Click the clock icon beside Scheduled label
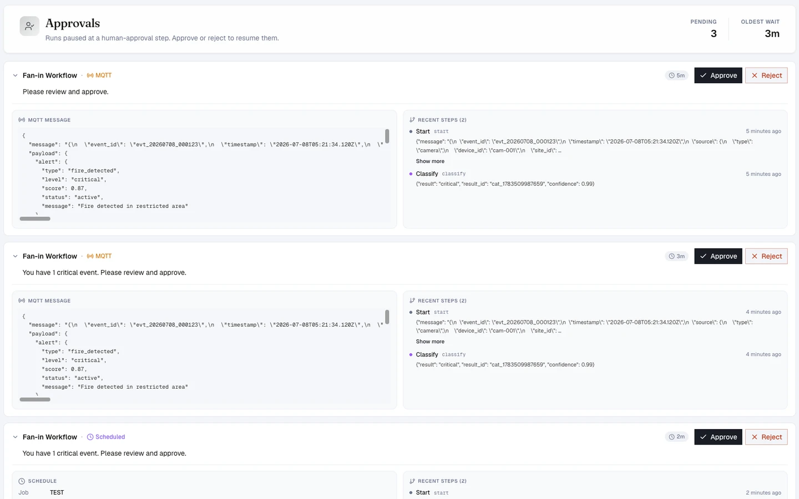Screen dimensions: 799x499 pos(90,437)
